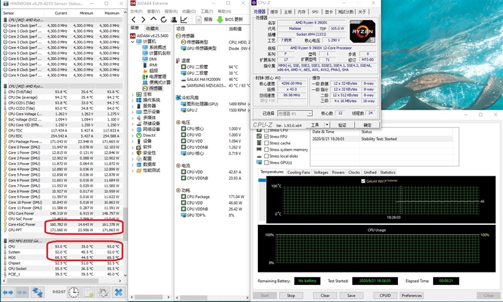Click AIDA64 up-level arrow icon
Image resolution: width=503 pixels, height=302 pixels.
pyautogui.click(x=153, y=19)
